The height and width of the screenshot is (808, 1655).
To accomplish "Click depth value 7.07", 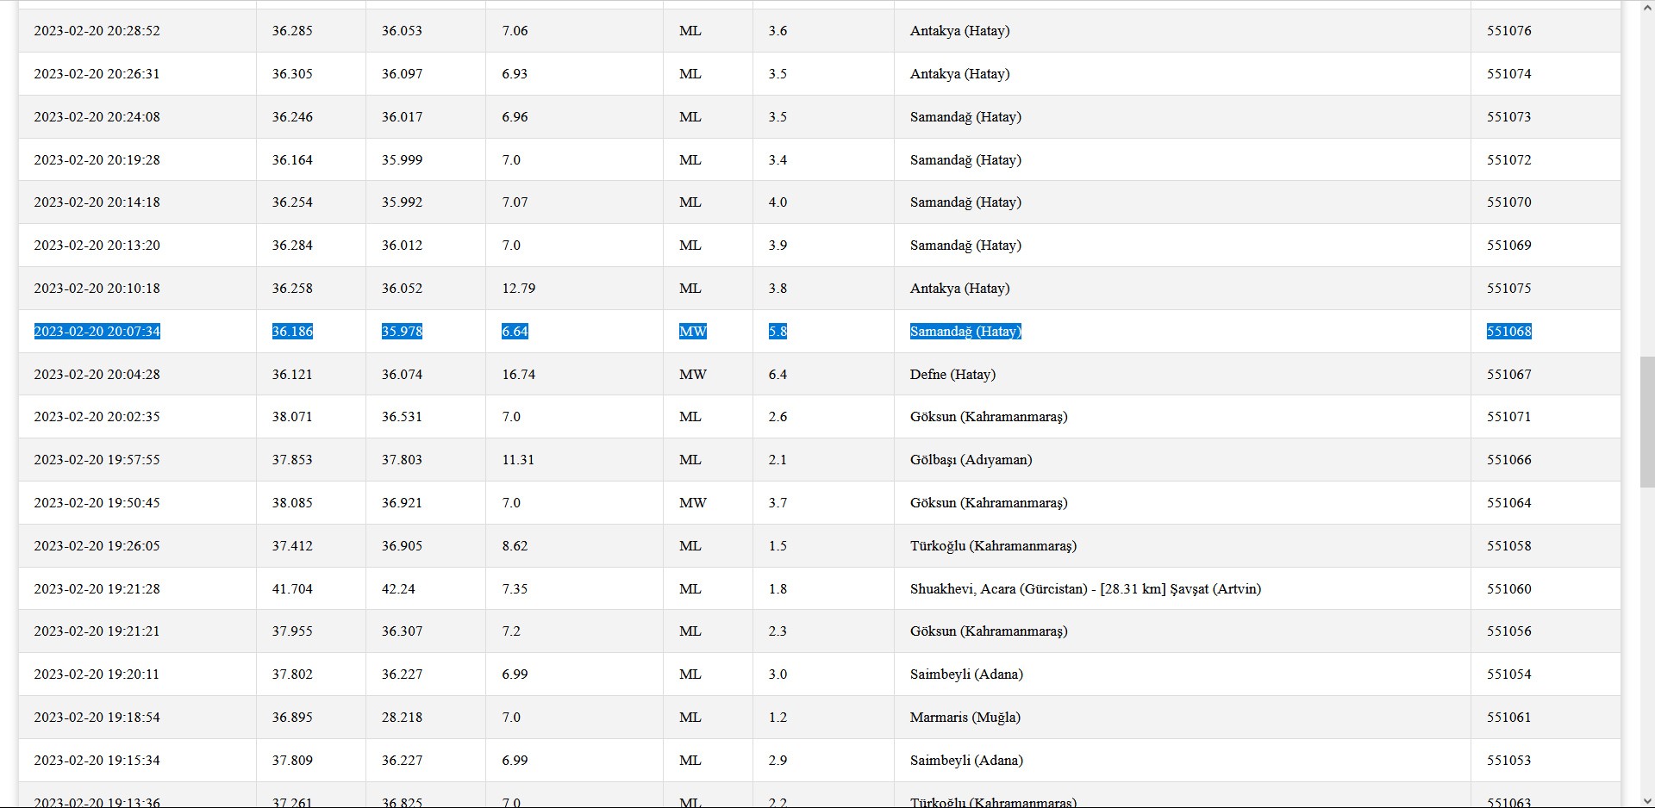I will (515, 202).
